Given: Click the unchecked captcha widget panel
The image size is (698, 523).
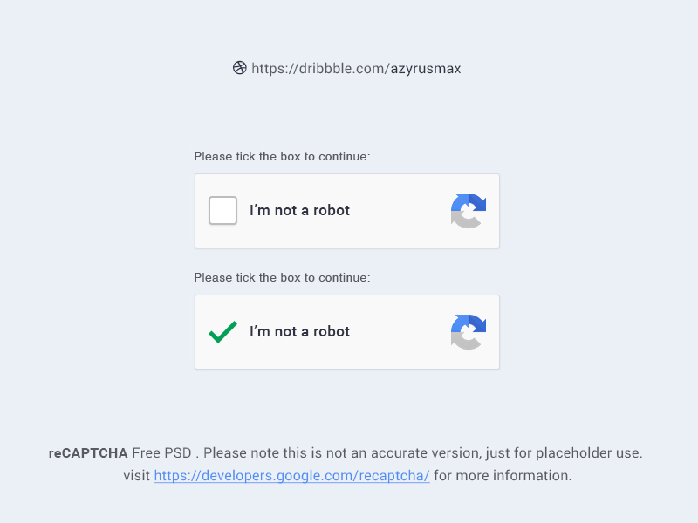Looking at the screenshot, I should (347, 211).
